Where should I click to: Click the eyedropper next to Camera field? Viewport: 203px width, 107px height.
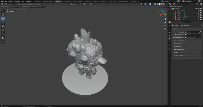200,32
